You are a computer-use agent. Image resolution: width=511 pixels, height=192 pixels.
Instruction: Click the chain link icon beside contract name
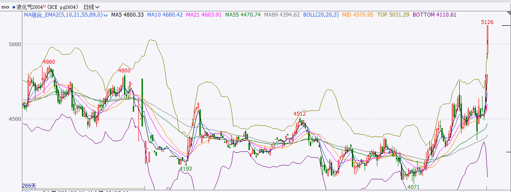(6, 7)
